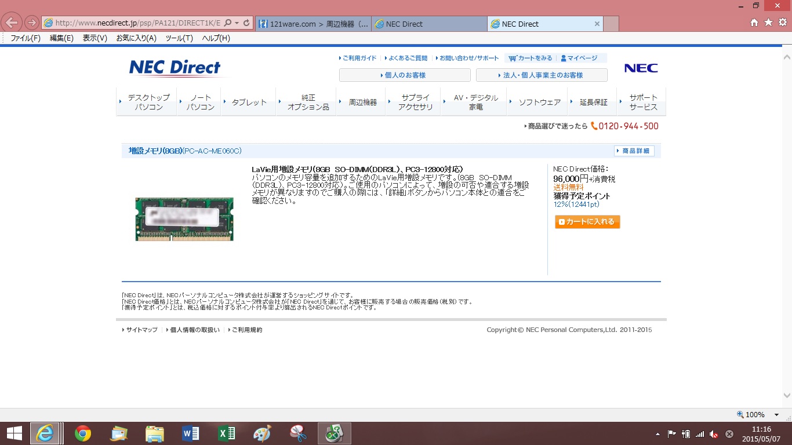
Task: Click the page scrollbar up arrow
Action: click(x=786, y=57)
